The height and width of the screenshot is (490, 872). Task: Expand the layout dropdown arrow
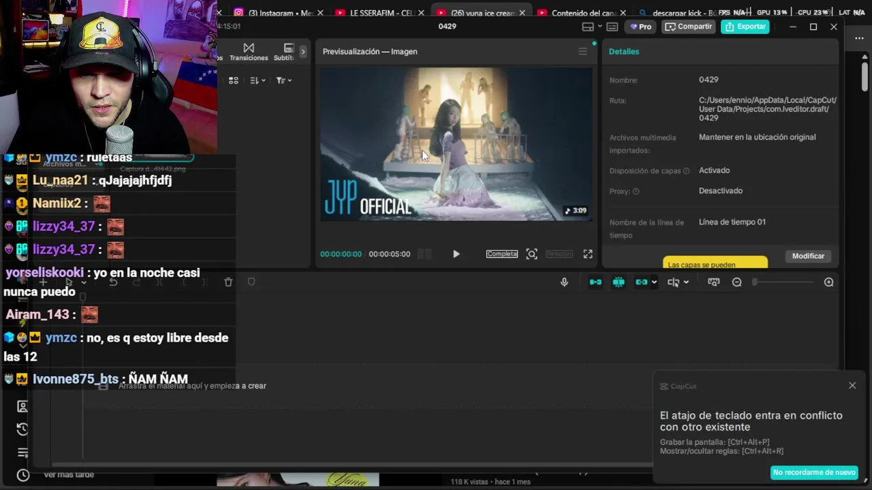coord(599,27)
